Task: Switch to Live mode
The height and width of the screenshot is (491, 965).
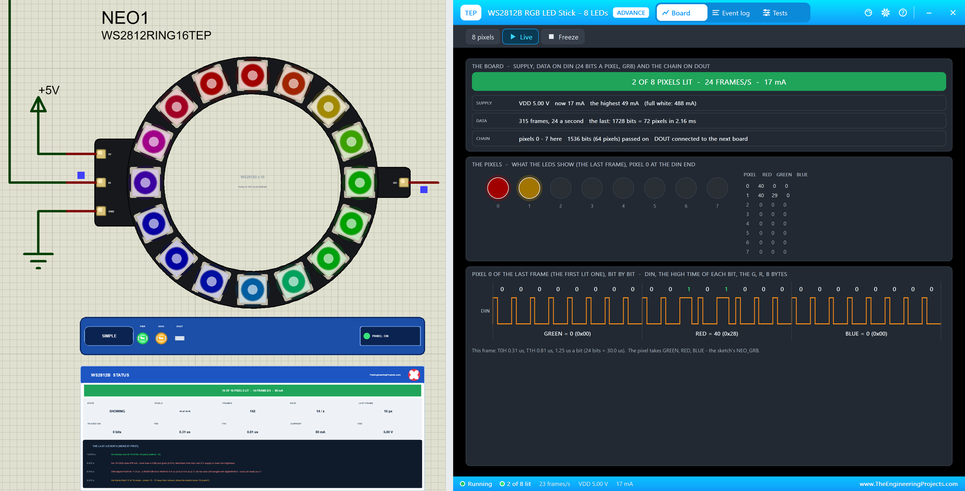Action: point(521,37)
